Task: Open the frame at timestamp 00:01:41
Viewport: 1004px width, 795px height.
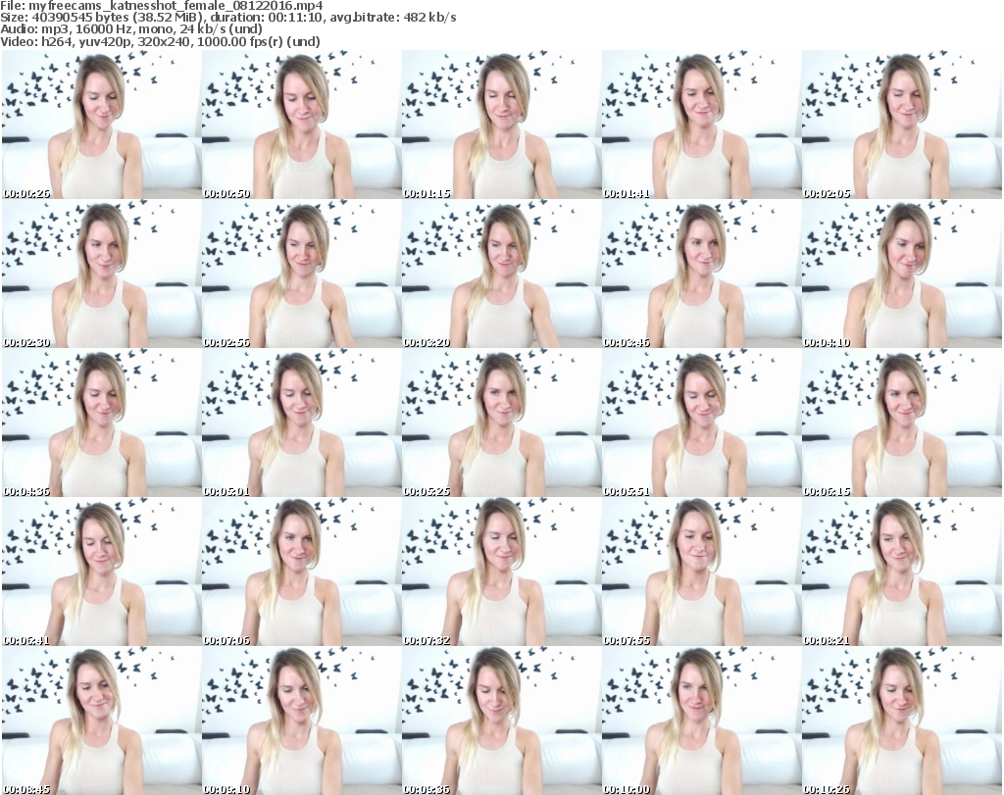Action: [701, 124]
